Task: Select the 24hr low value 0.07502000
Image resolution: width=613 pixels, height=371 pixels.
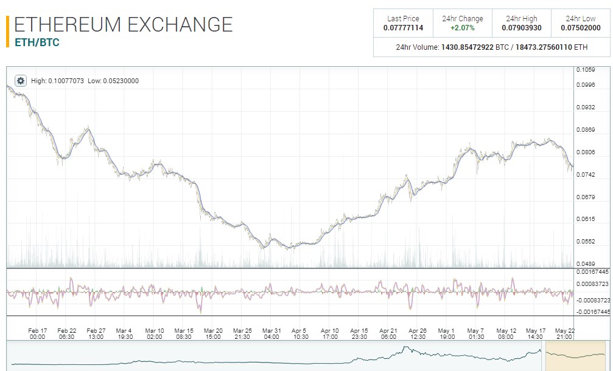Action: click(x=581, y=28)
